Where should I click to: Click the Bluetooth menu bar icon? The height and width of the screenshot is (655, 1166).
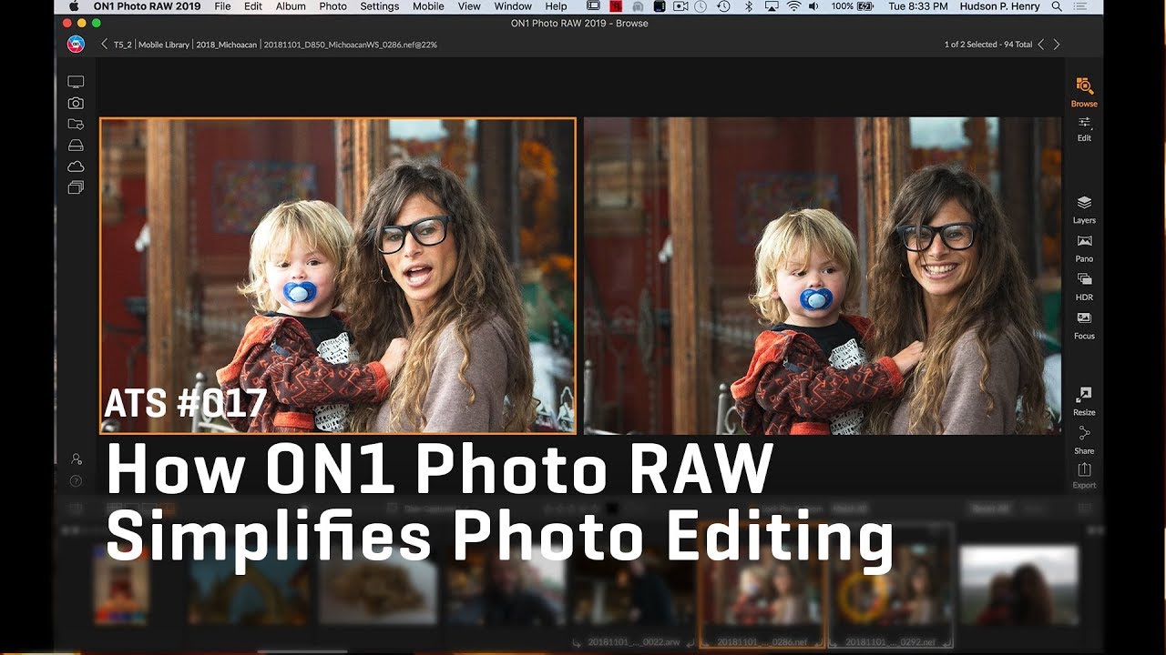(749, 6)
